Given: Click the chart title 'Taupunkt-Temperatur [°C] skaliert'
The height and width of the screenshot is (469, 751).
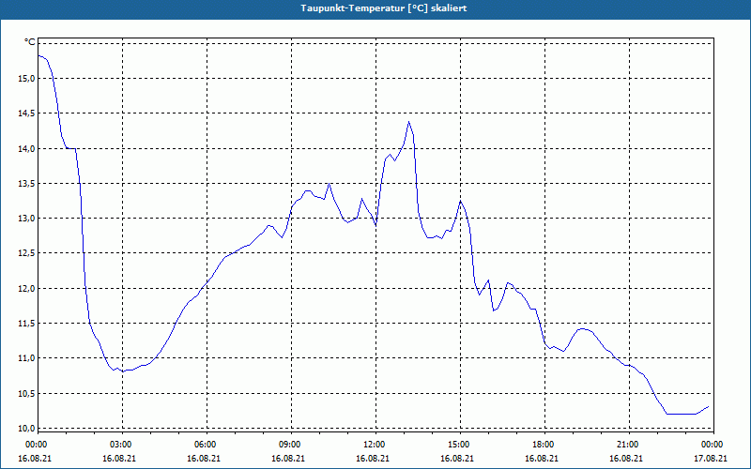Looking at the screenshot, I should 384,8.
